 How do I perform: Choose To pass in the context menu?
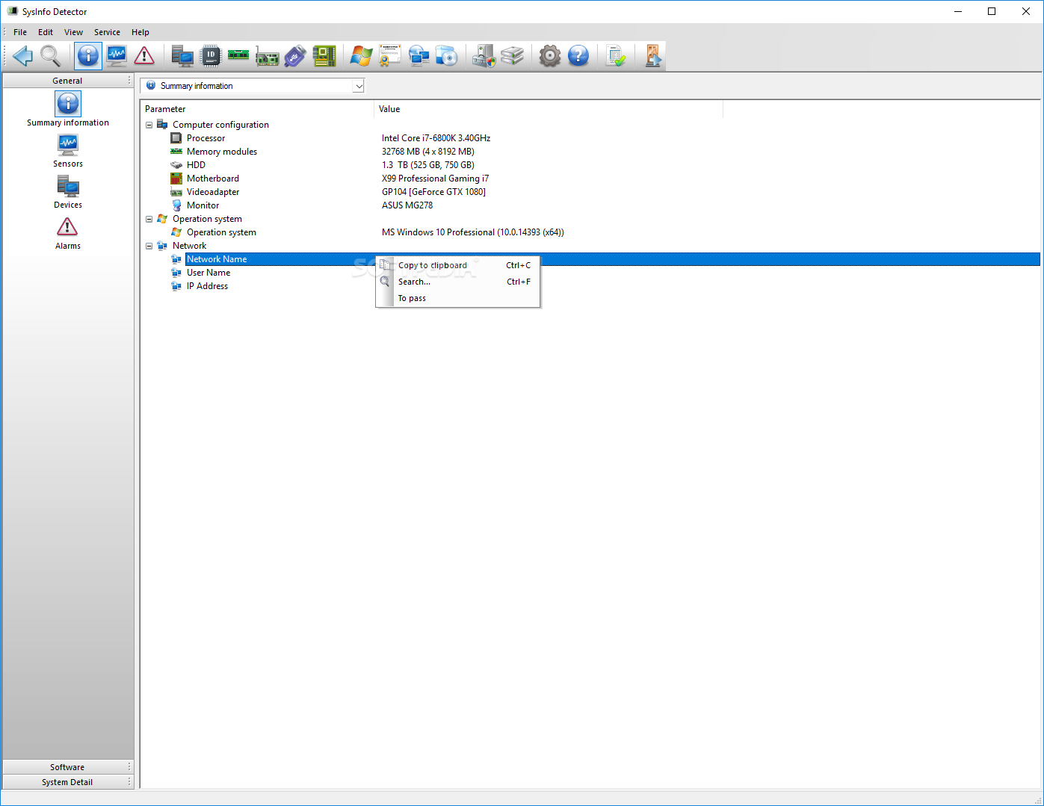click(458, 298)
